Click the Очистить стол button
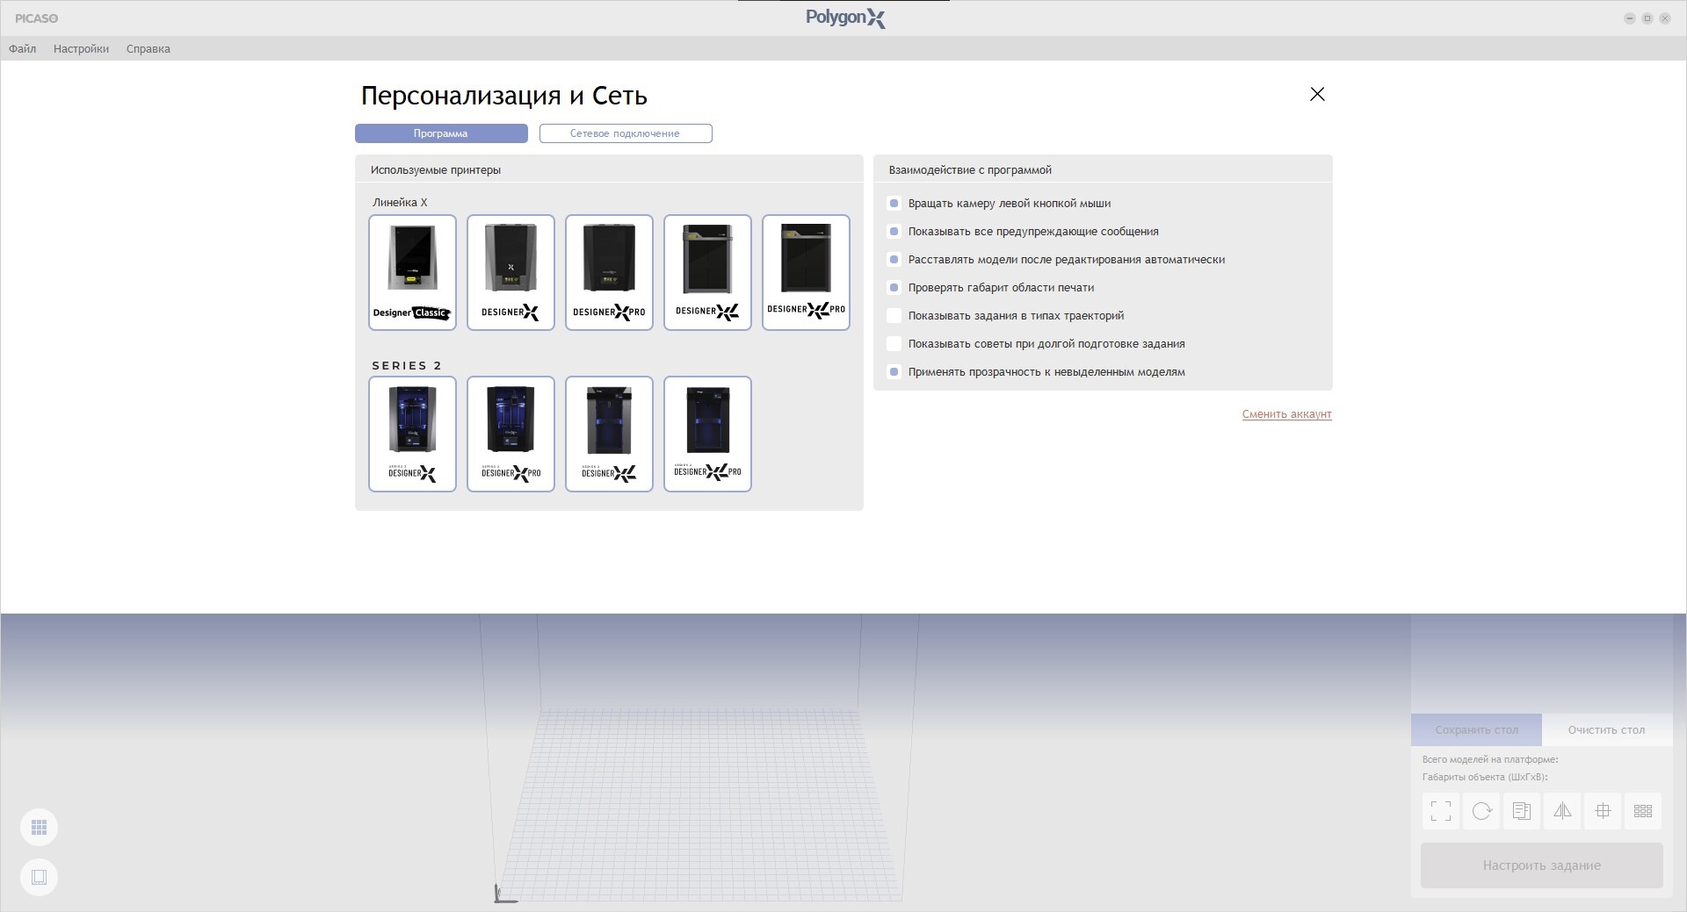The height and width of the screenshot is (912, 1687). coord(1606,730)
